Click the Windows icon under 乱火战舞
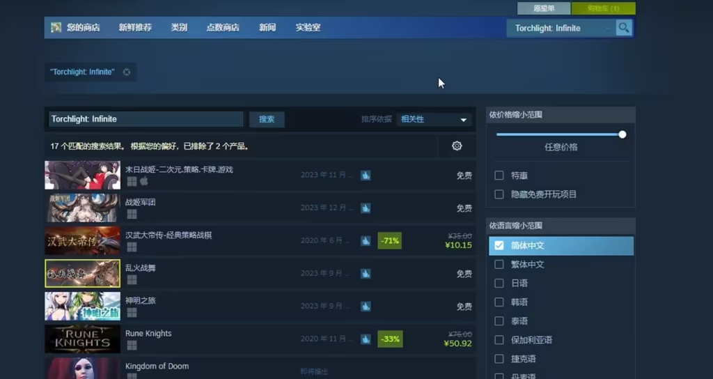The image size is (713, 379). [132, 279]
